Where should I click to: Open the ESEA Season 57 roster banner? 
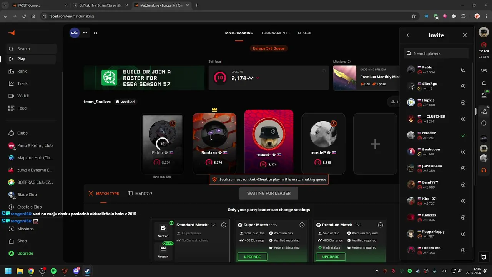pos(144,78)
